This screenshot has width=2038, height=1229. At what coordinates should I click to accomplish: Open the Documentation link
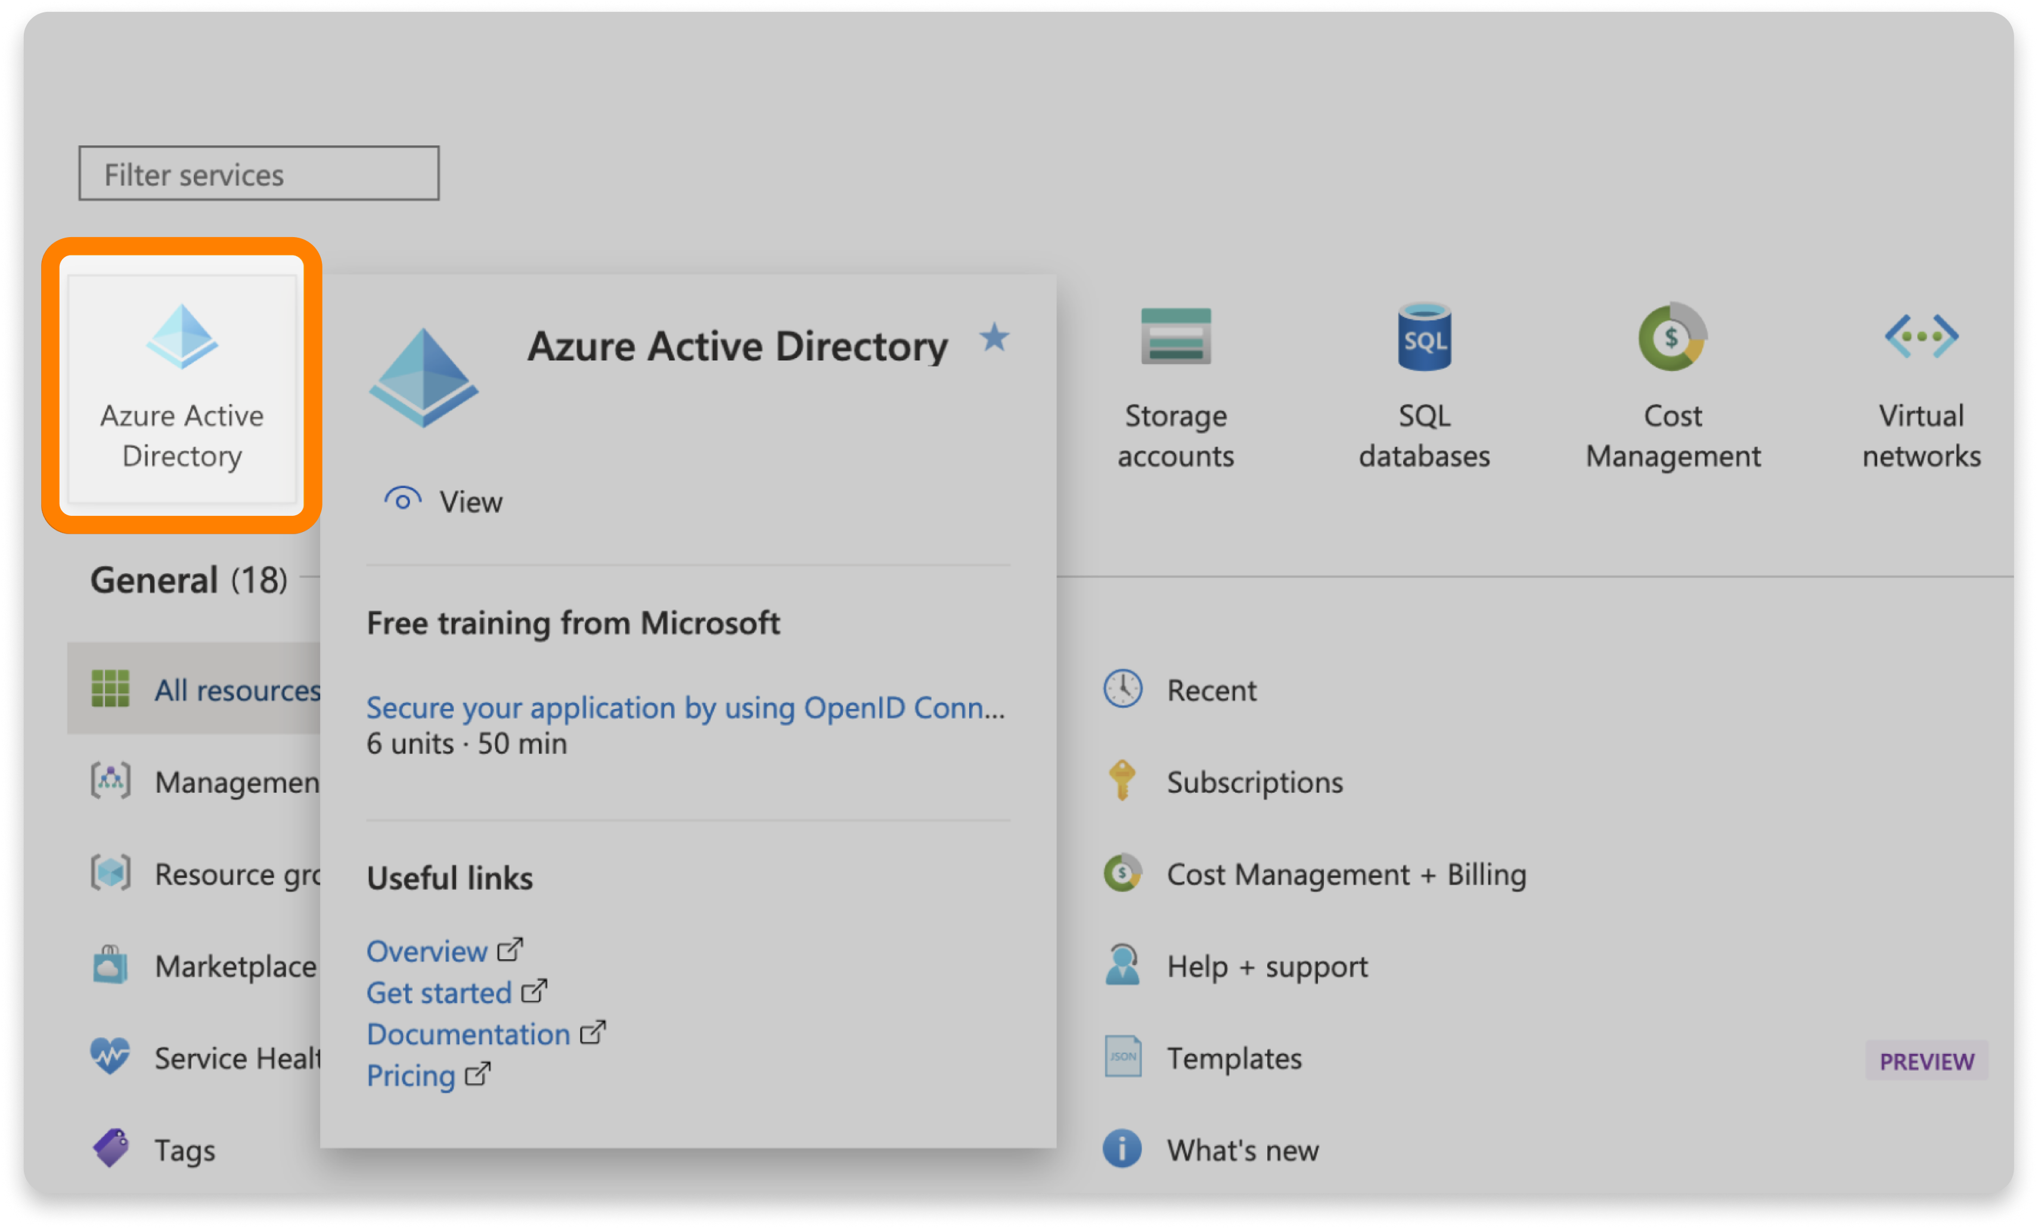468,1034
